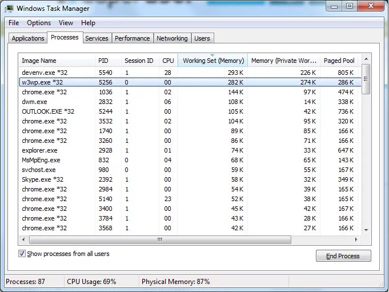Select chrome.exe with PID 1036
The height and width of the screenshot is (292, 389).
pyautogui.click(x=190, y=92)
